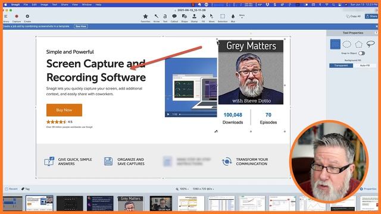
Task: Open the Library sidebar icon
Action: click(x=5, y=17)
